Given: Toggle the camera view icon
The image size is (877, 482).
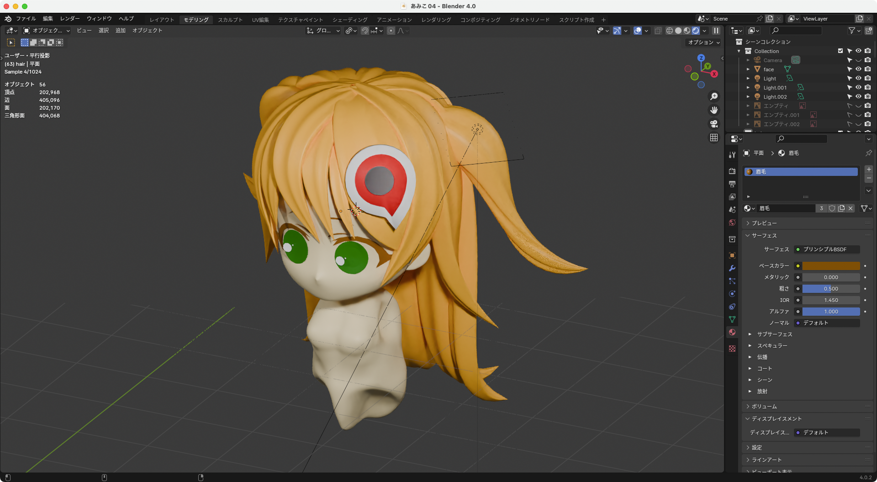Looking at the screenshot, I should pyautogui.click(x=714, y=124).
